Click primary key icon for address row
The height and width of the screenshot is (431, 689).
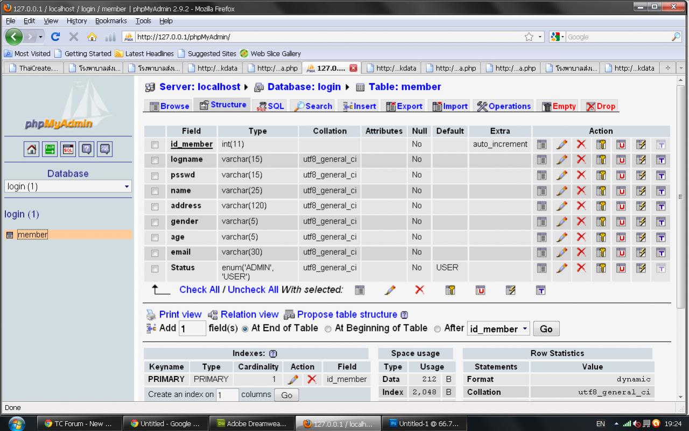pyautogui.click(x=601, y=206)
